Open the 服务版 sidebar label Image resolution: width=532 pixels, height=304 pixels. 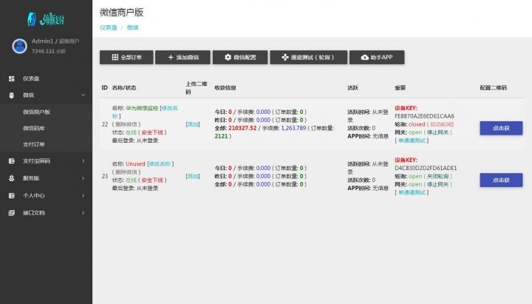tap(31, 178)
